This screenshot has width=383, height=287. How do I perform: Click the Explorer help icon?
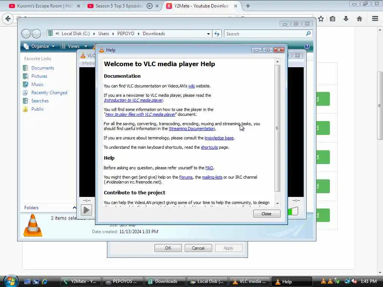point(307,46)
